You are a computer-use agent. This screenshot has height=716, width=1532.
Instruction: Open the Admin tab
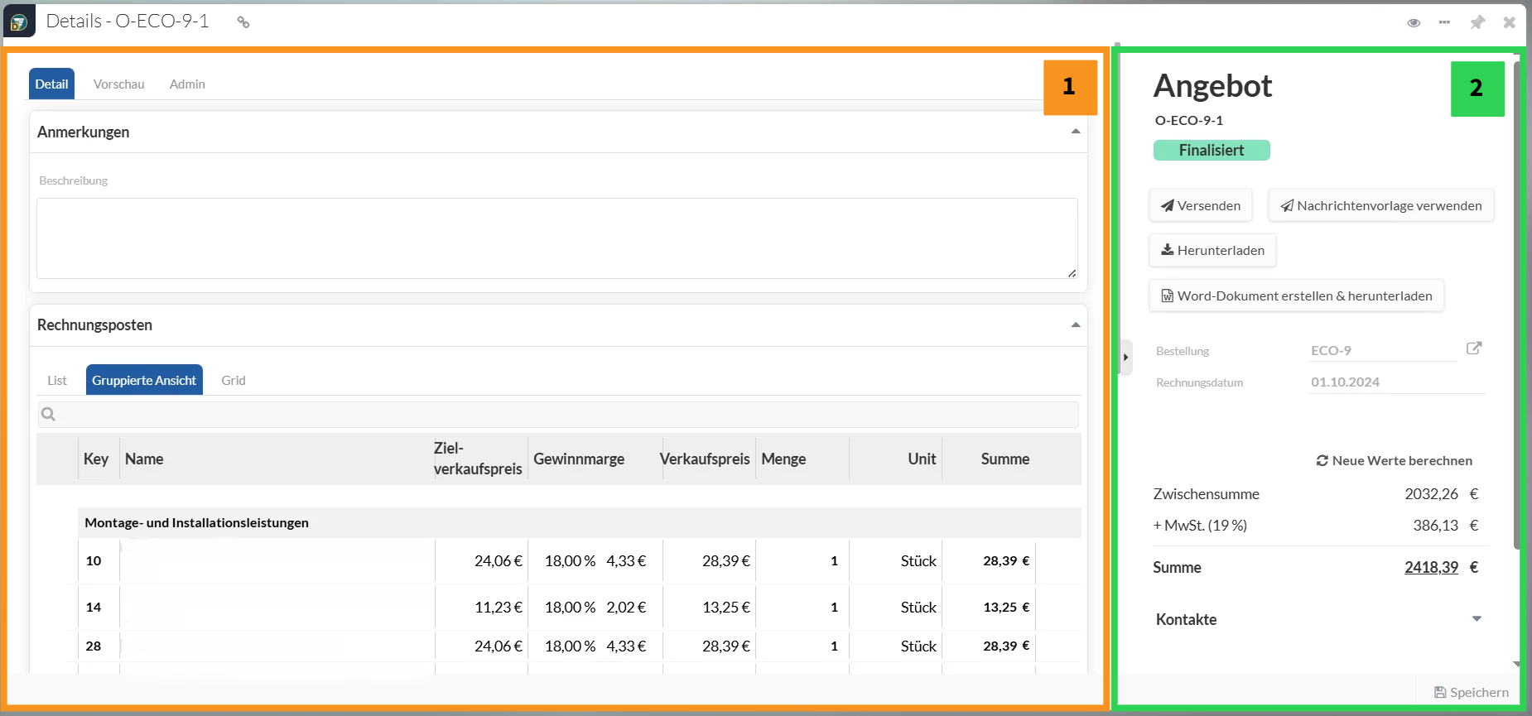pos(187,84)
